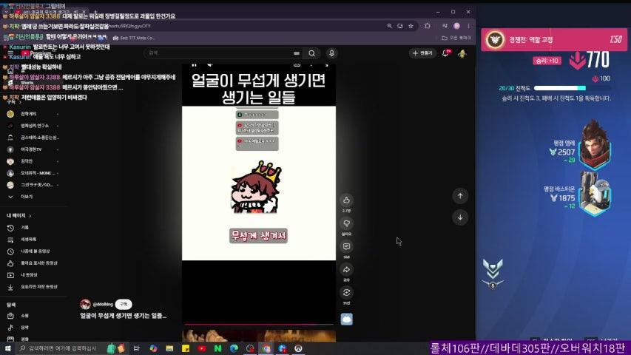Open the comments on the Short
This screenshot has height=355, width=631.
[x=346, y=246]
